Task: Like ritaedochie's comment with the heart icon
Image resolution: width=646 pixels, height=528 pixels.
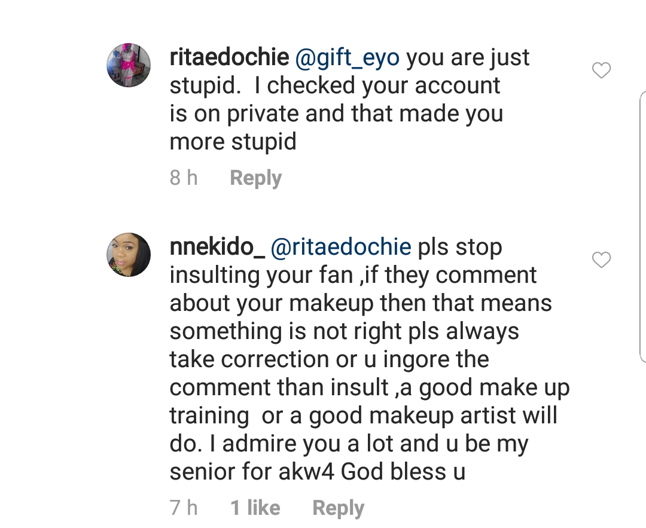Action: pyautogui.click(x=601, y=71)
